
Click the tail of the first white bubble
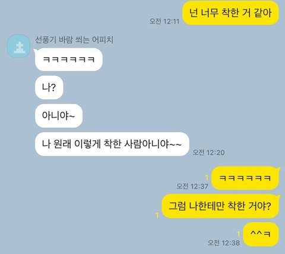coord(35,51)
